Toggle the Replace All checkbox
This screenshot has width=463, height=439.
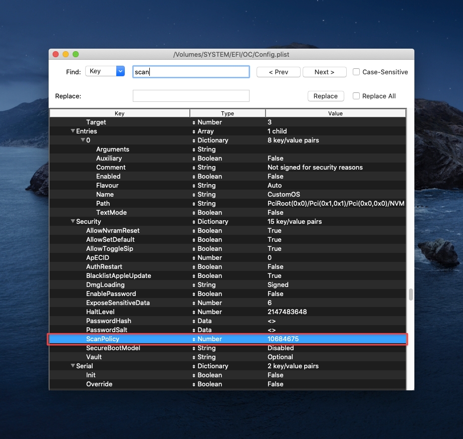356,96
